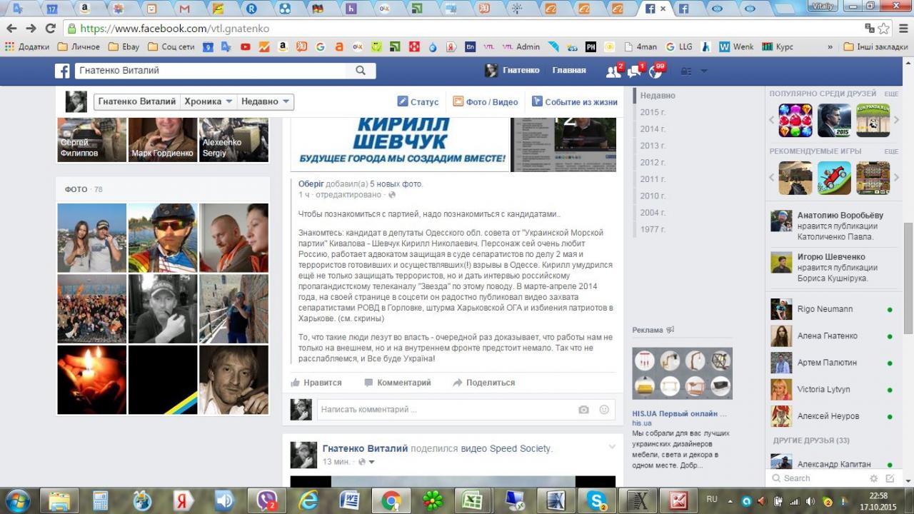914x514 pixels.
Task: Like the post with Нравится
Action: tap(316, 383)
